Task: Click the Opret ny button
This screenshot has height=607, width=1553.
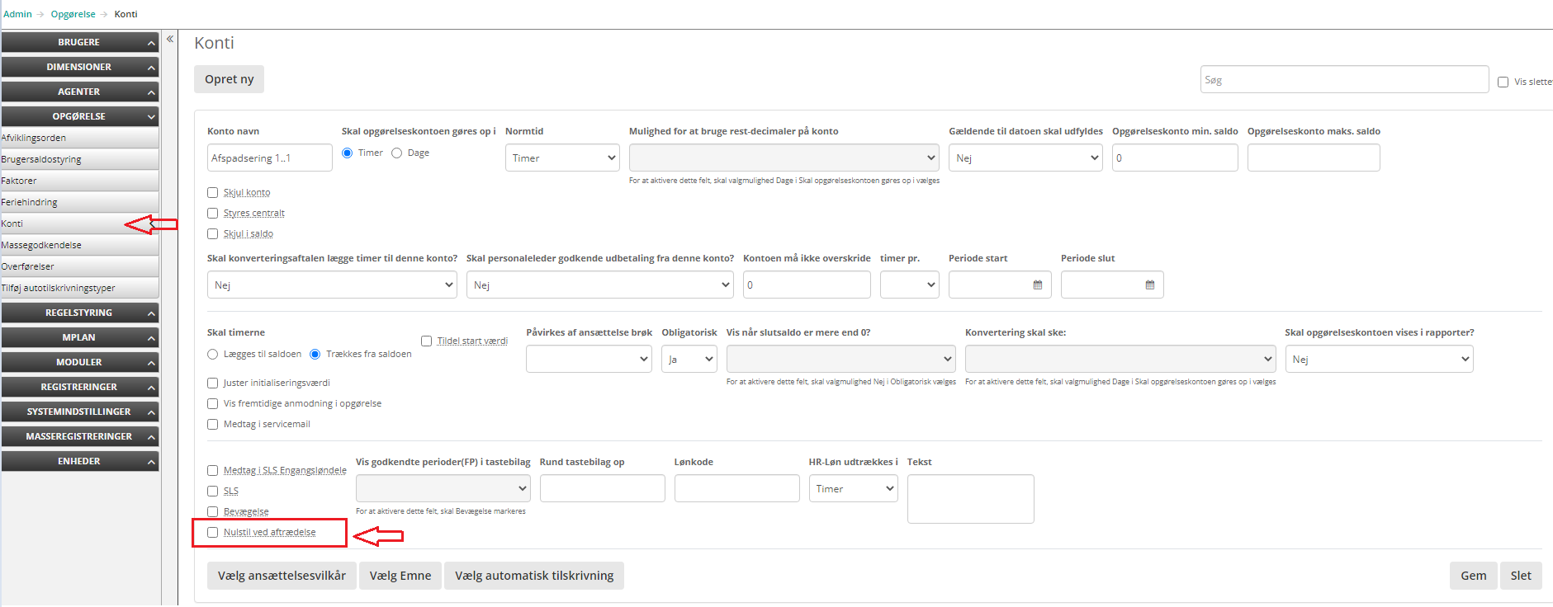Action: point(230,79)
